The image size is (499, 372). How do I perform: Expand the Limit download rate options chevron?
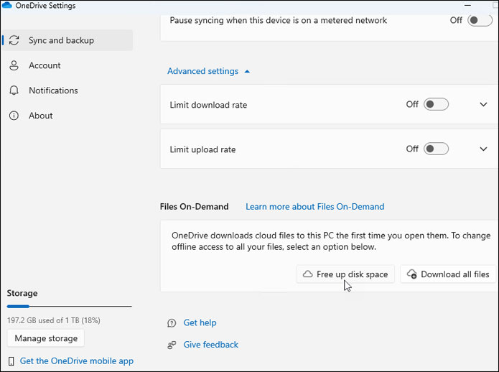[x=483, y=104]
